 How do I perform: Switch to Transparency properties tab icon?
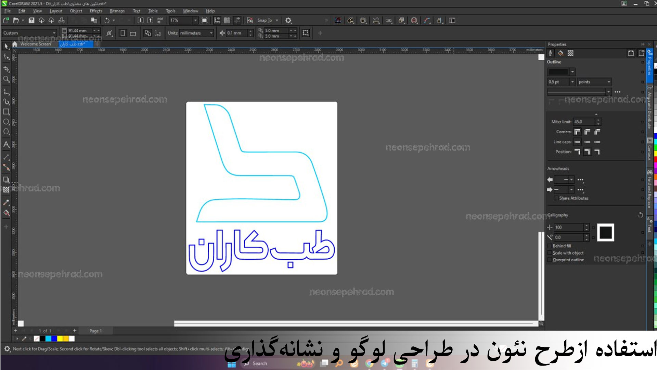click(x=570, y=53)
